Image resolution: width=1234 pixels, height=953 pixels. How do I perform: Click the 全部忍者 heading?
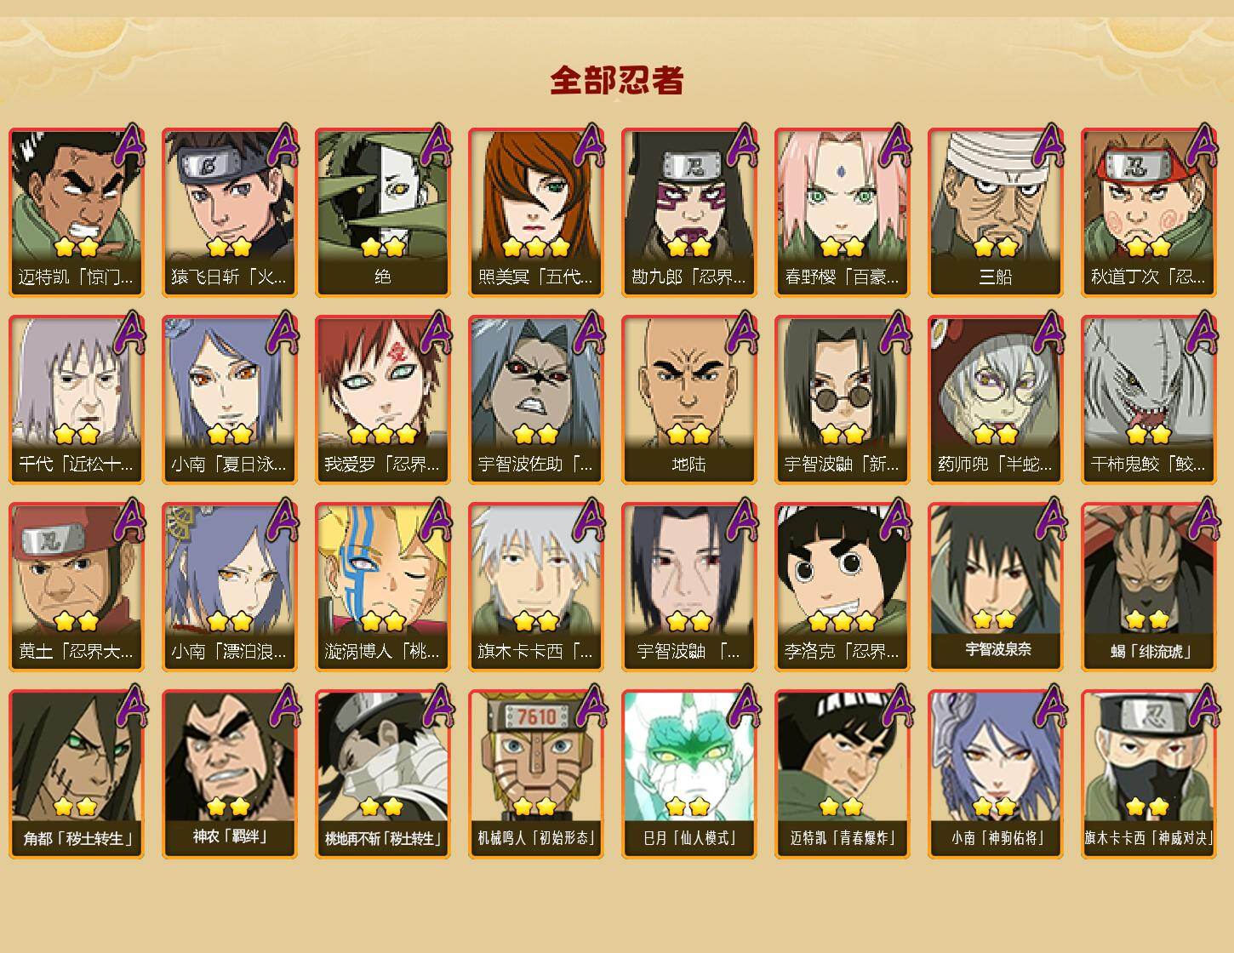click(617, 80)
